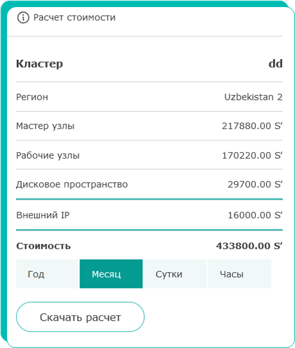Select the Кластер heading label
Image resolution: width=295 pixels, height=348 pixels.
click(40, 64)
